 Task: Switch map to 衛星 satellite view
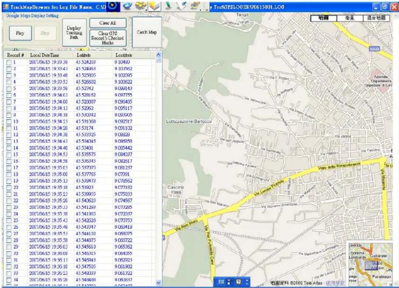coord(349,18)
